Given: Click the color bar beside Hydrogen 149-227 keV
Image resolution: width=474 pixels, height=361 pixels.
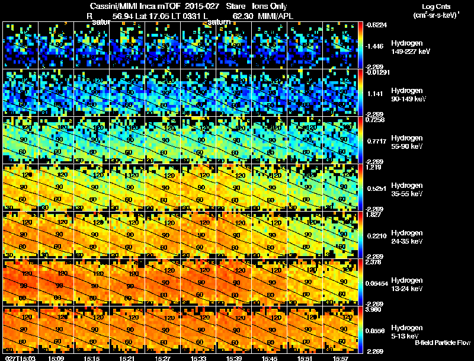Looking at the screenshot, I should 360,45.
